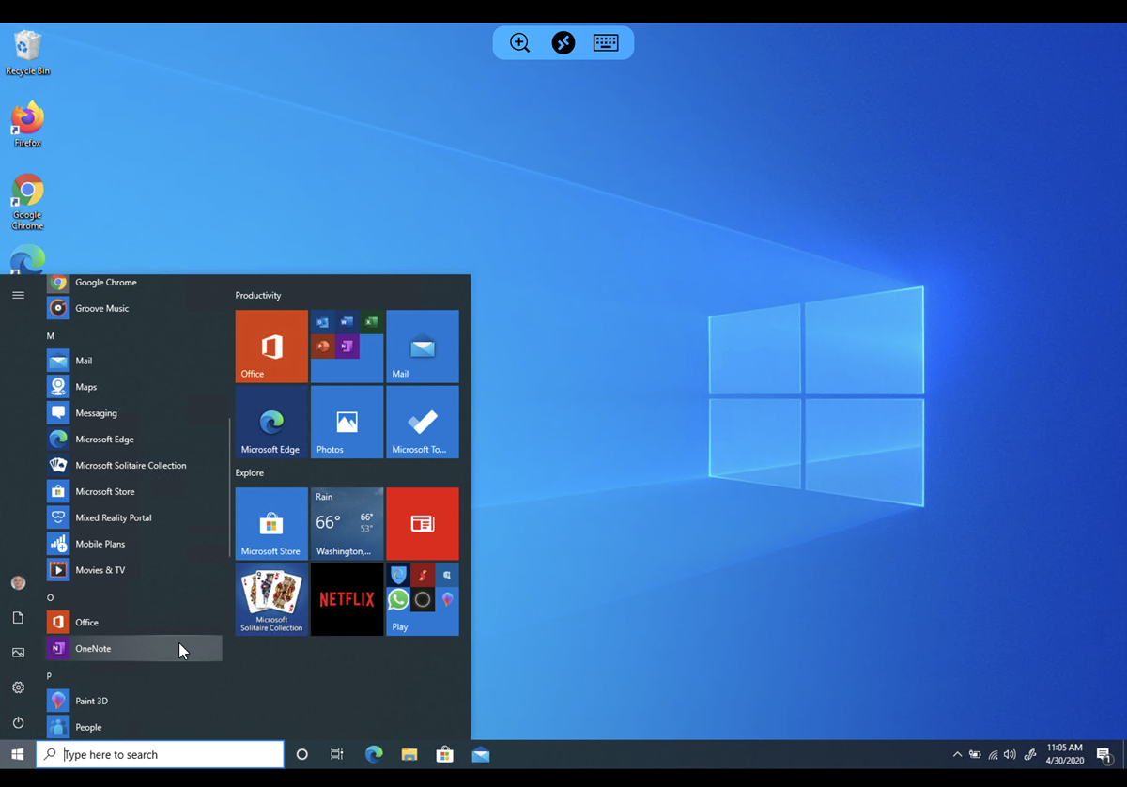The height and width of the screenshot is (787, 1127).
Task: Open Mobile Plans from the app list
Action: pos(134,545)
